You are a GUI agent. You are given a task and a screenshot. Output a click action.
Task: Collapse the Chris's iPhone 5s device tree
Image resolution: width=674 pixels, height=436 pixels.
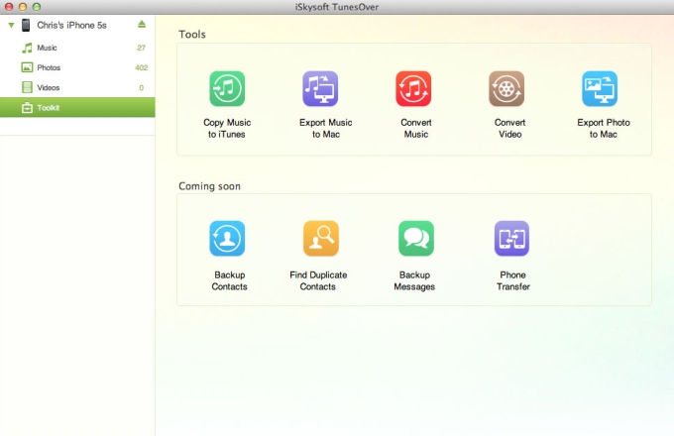pyautogui.click(x=11, y=26)
